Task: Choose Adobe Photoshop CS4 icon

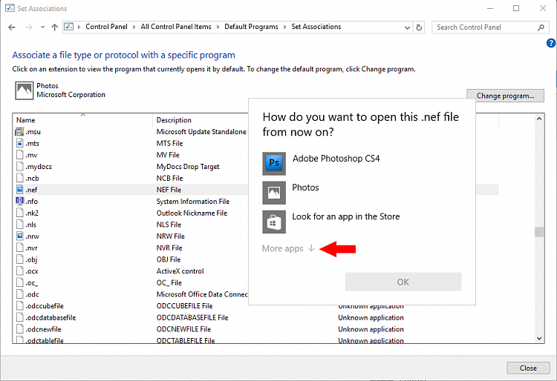Action: pyautogui.click(x=274, y=163)
